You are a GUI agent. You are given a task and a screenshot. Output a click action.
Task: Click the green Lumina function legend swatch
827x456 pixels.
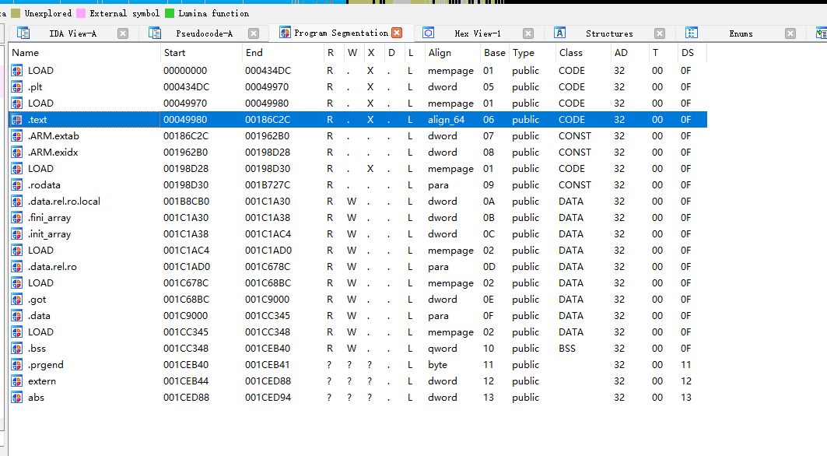click(170, 13)
